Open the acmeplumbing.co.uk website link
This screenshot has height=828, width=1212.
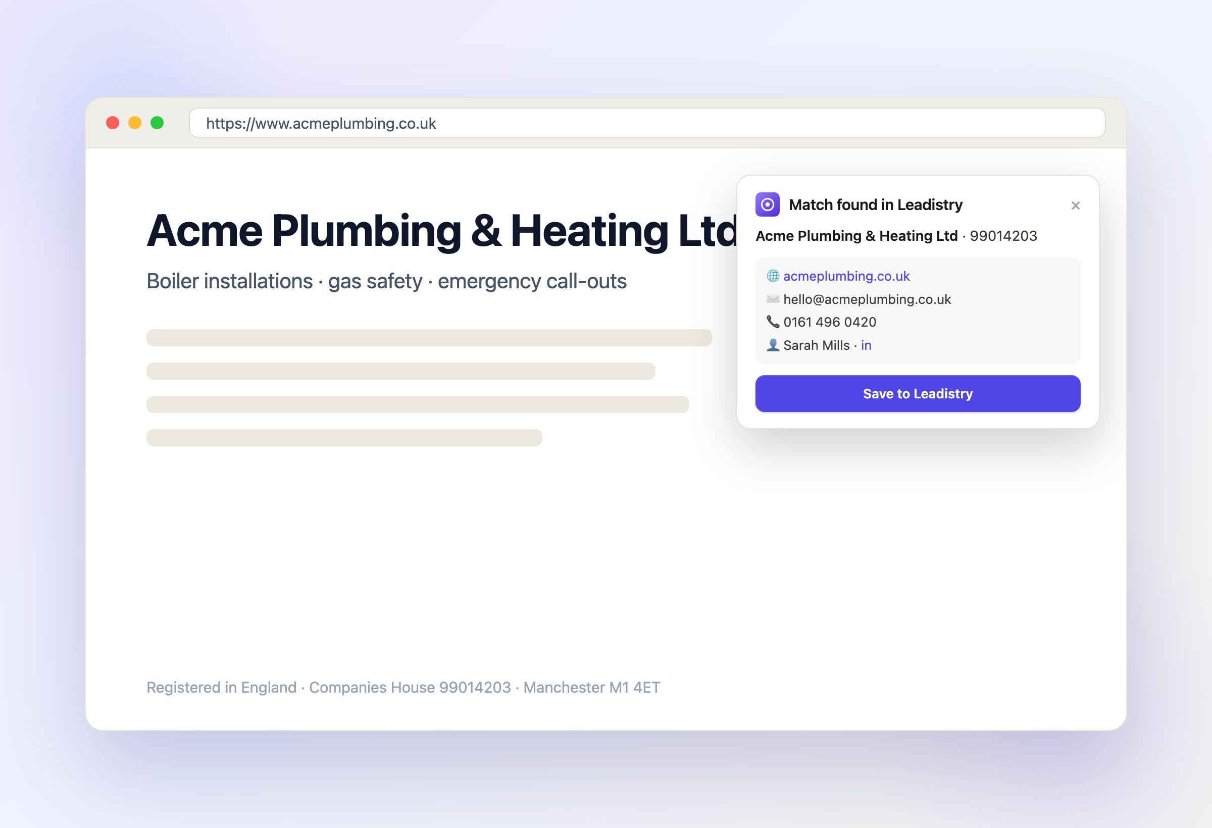pos(846,276)
